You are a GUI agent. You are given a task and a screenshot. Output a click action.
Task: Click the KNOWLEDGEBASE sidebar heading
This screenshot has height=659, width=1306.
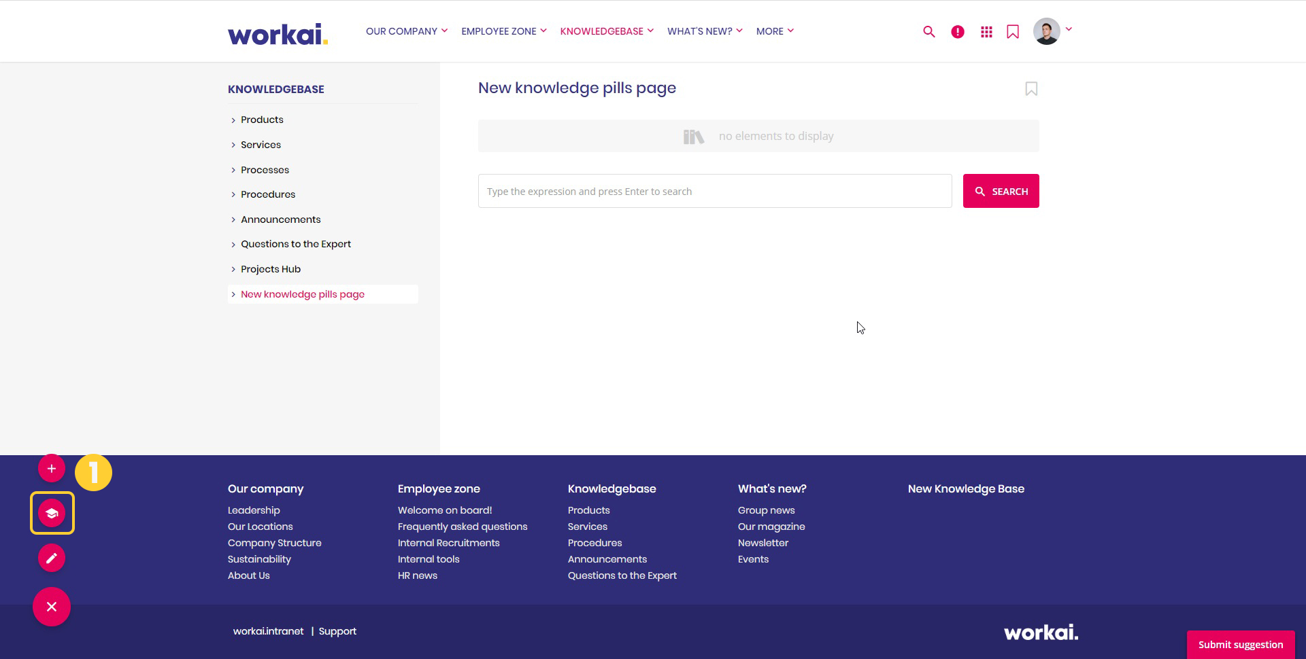tap(276, 89)
